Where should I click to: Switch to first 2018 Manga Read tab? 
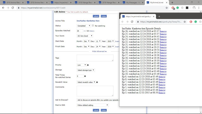[85, 3]
